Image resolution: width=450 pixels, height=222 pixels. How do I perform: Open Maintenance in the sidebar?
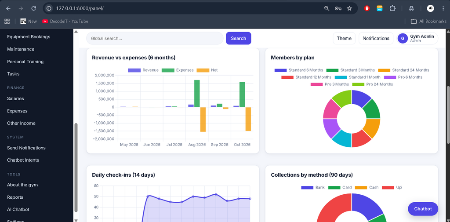21,49
